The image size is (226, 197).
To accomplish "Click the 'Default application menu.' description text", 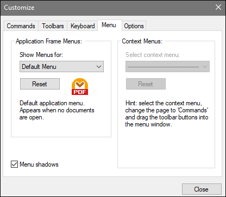I will coord(52,103).
